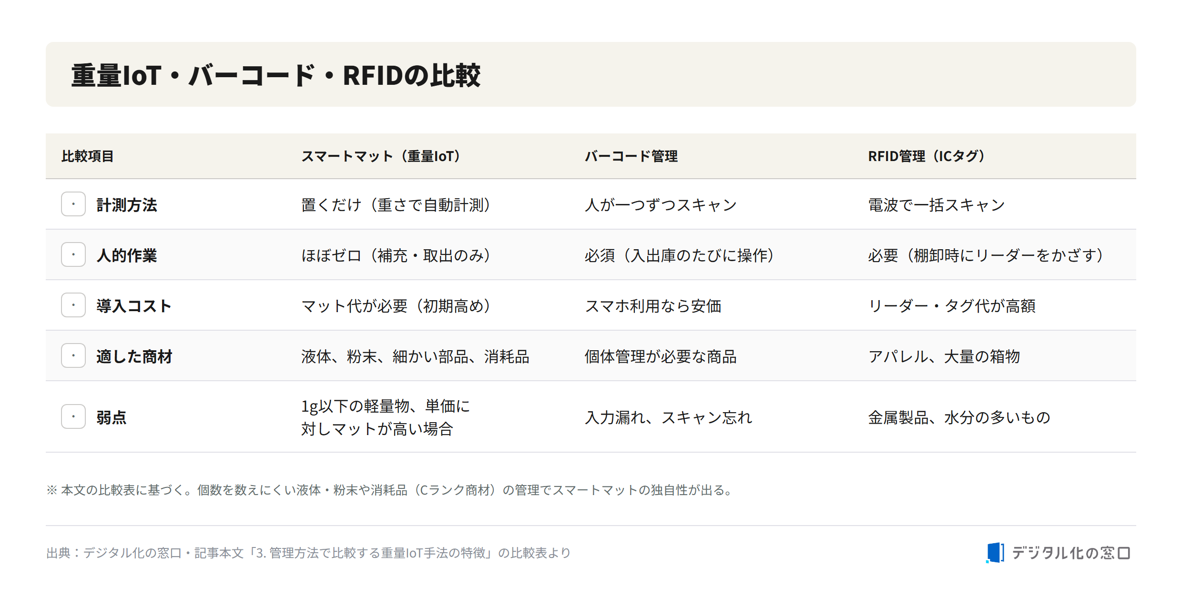Click the デジタル化の窓口 brand name text
The height and width of the screenshot is (608, 1182).
[x=1071, y=553]
